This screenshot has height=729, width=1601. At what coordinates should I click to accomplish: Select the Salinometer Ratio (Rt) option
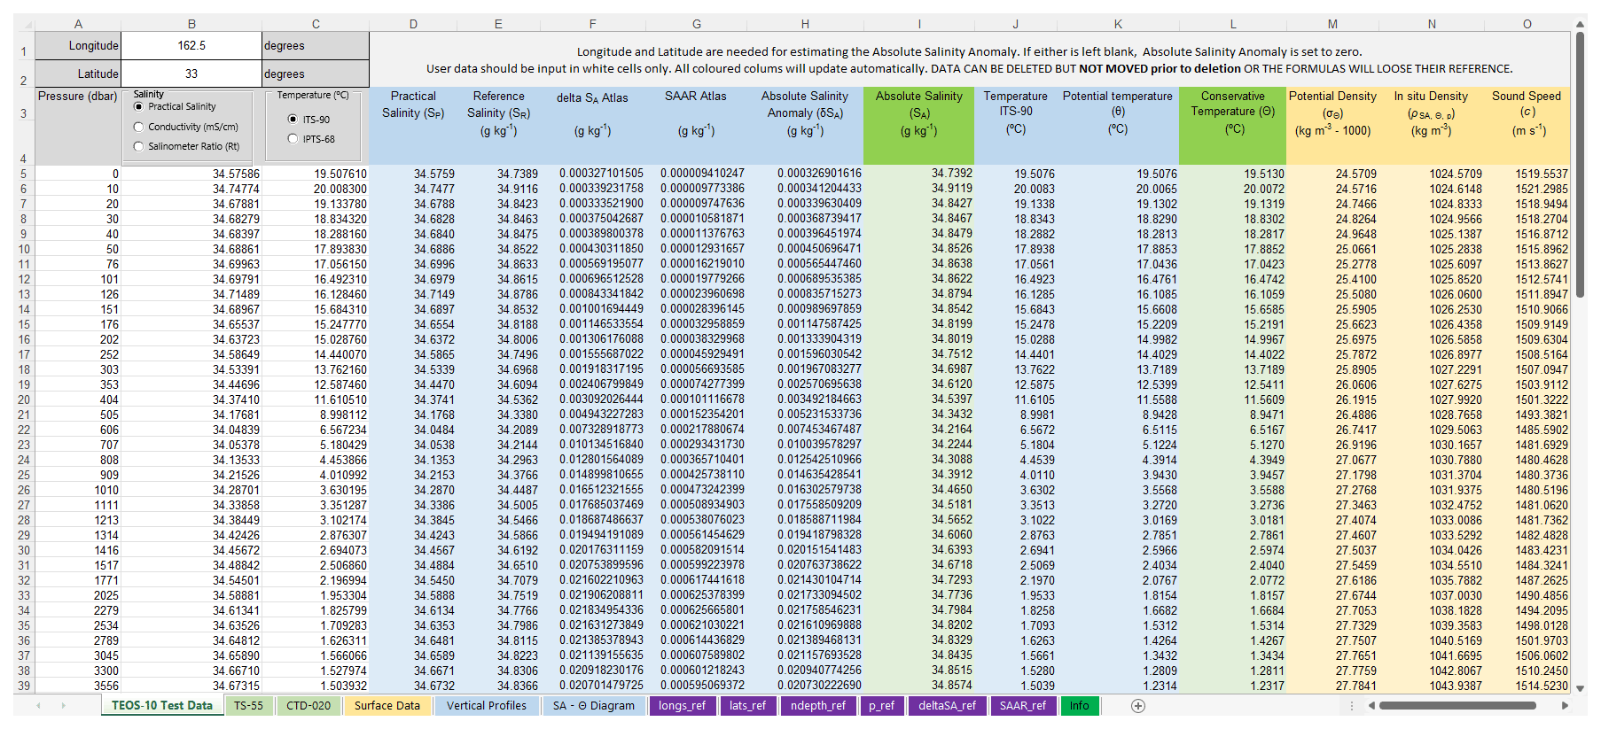138,147
